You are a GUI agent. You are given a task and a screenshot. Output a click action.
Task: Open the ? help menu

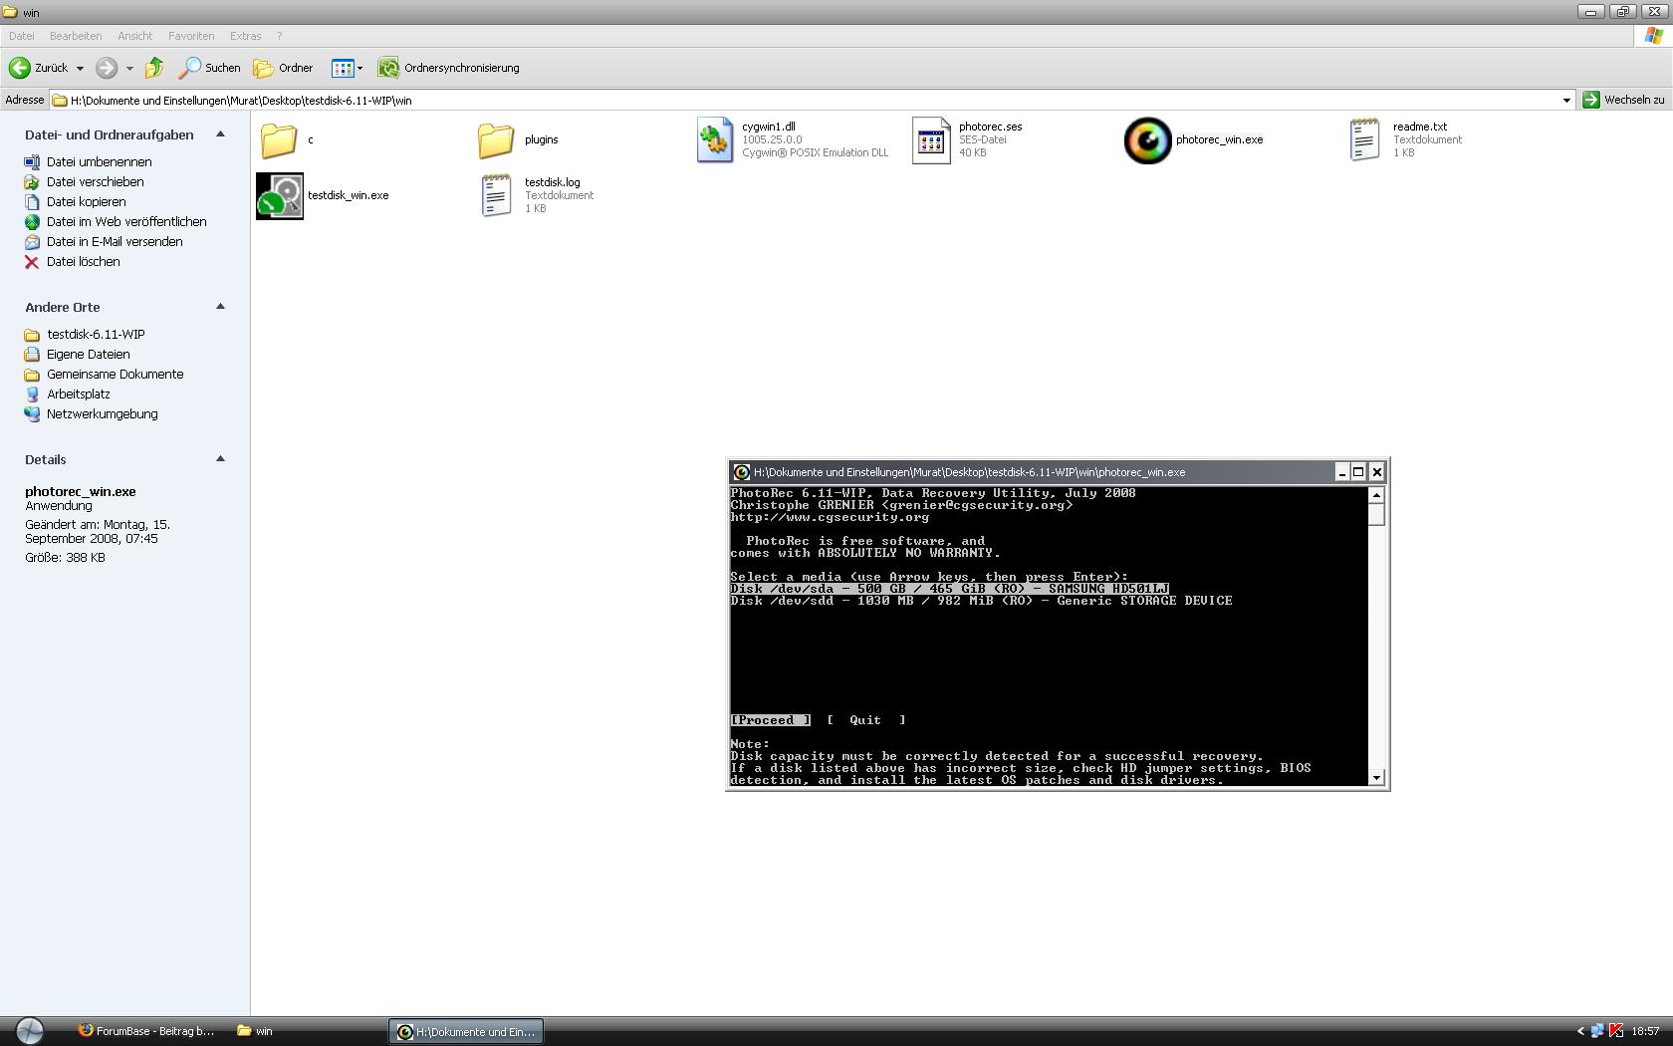280,36
